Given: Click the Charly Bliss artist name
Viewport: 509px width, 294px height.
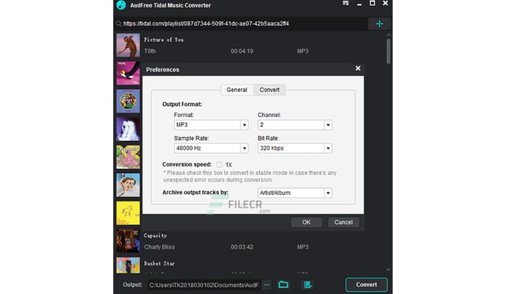Looking at the screenshot, I should 160,247.
